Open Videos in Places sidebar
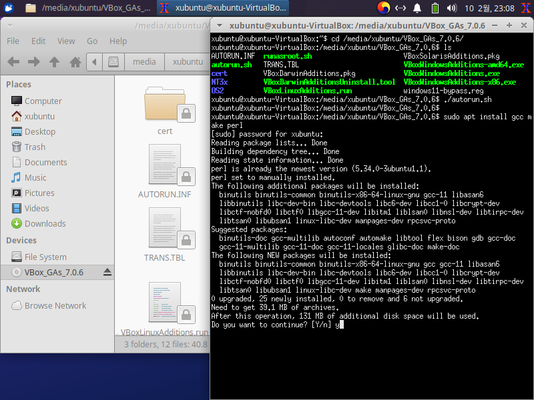Viewport: 534px width, 400px height. pos(58,208)
